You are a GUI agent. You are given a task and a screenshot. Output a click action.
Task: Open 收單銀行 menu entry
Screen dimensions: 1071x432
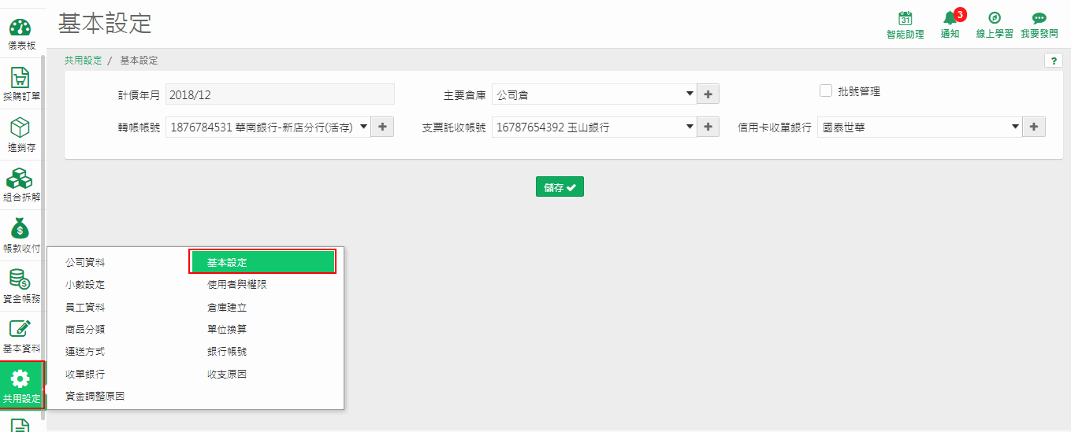pos(85,374)
